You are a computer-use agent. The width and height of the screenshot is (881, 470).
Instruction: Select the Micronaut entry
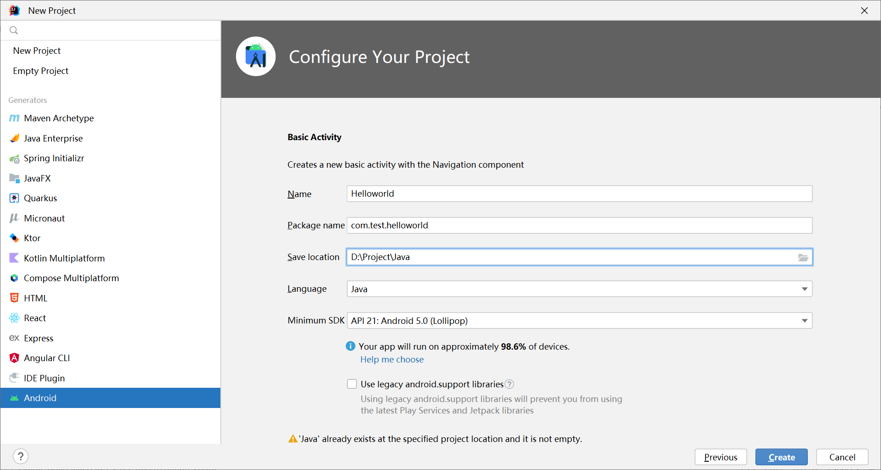pos(110,218)
